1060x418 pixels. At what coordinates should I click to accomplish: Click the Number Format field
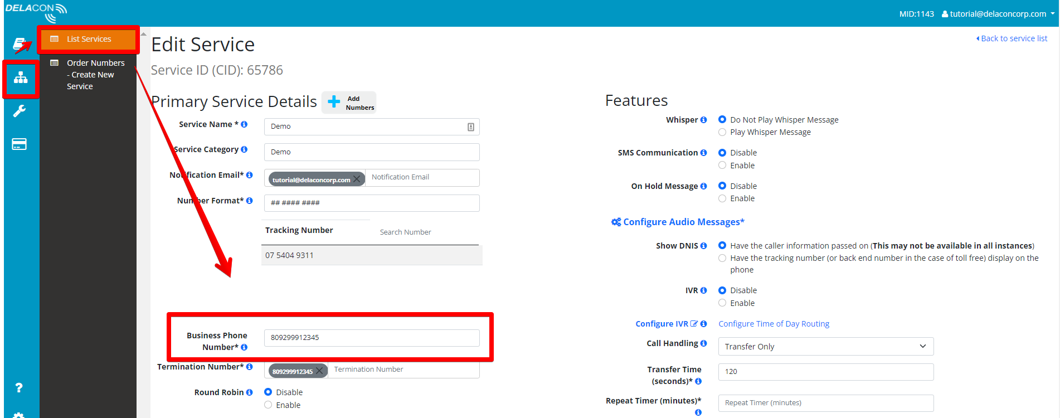(372, 203)
